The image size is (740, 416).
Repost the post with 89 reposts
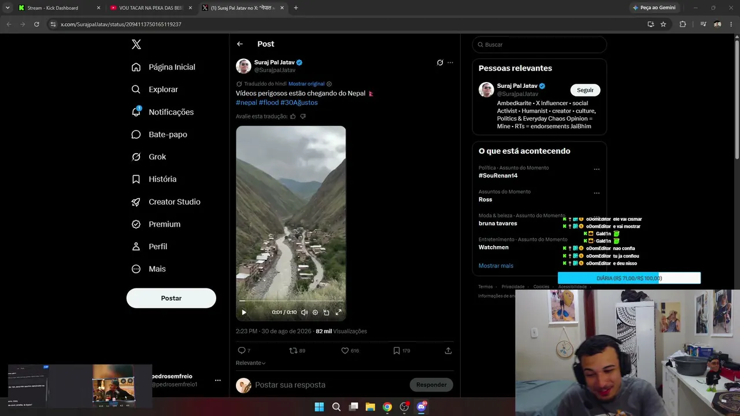coord(297,351)
